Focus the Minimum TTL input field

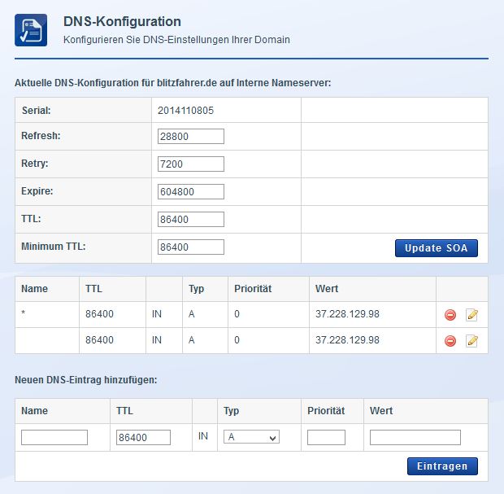[190, 247]
